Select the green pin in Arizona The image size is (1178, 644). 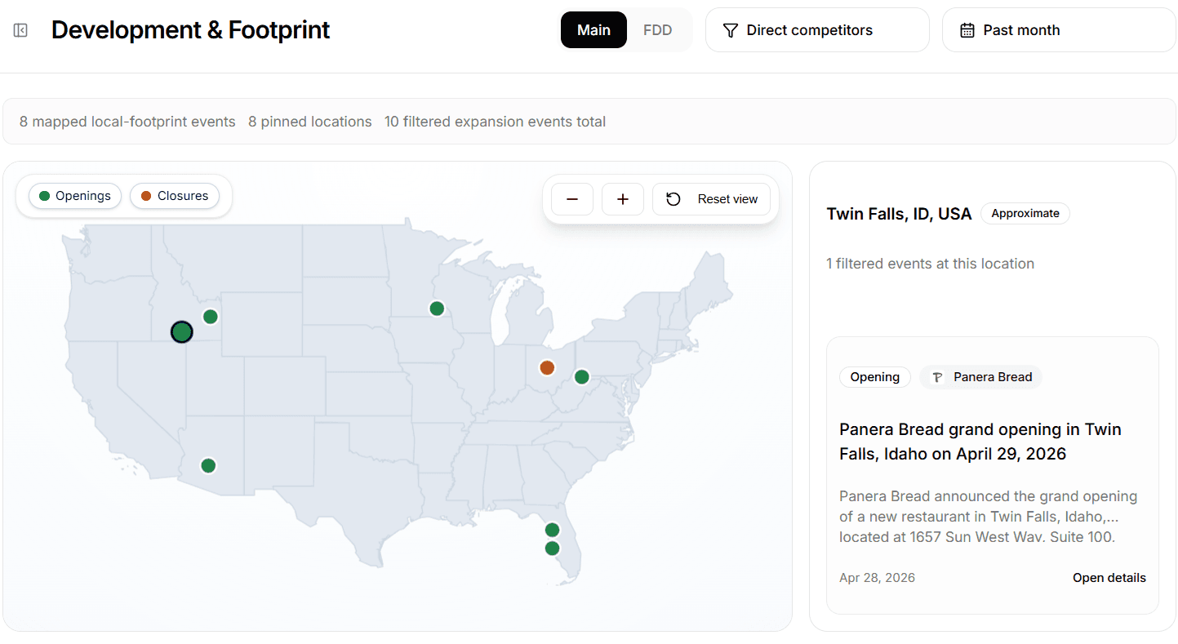(x=208, y=465)
